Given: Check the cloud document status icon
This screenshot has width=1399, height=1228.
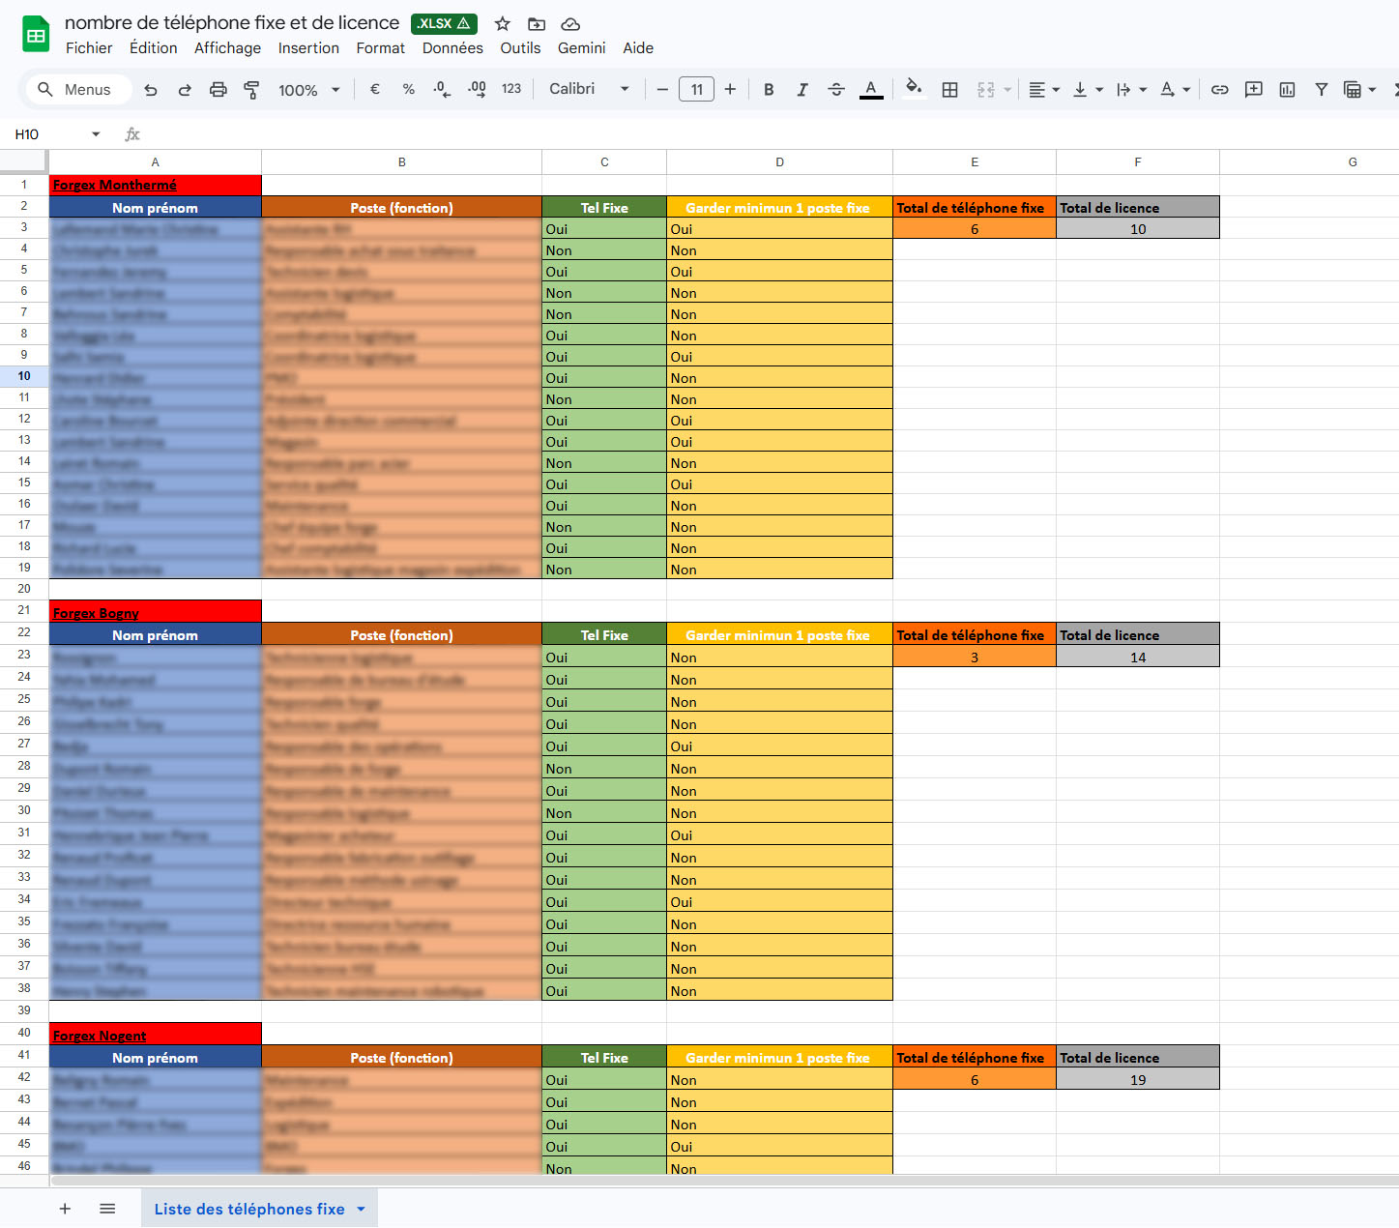Looking at the screenshot, I should pos(570,23).
